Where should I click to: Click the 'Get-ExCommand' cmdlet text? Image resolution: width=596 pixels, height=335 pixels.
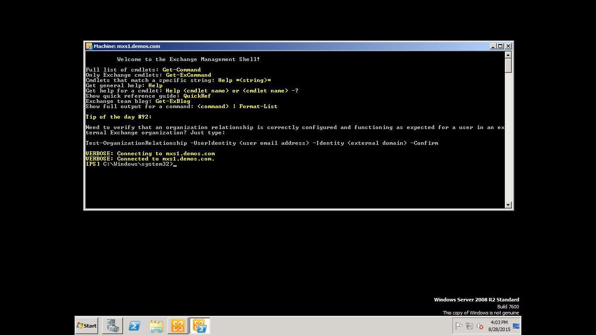[188, 75]
